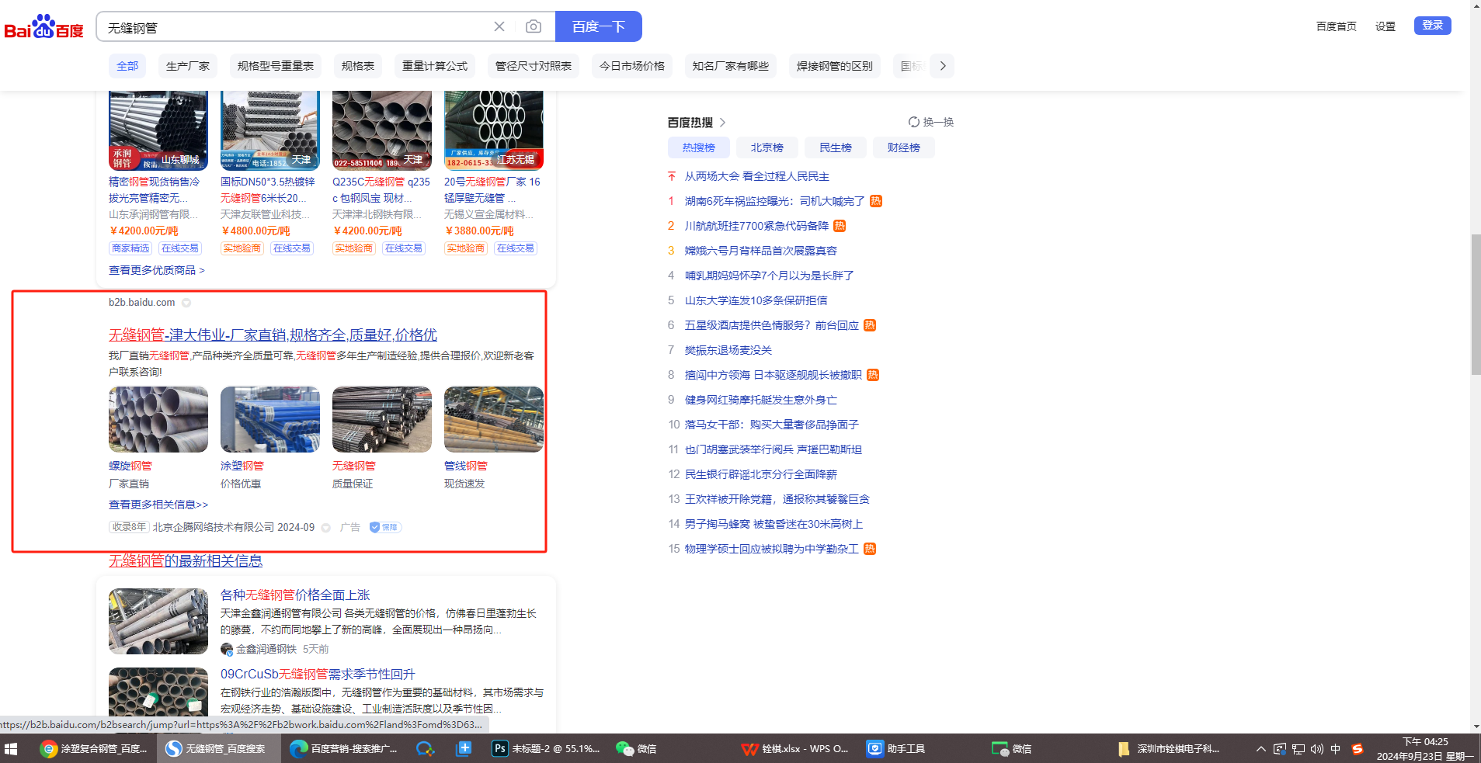This screenshot has height=763, width=1481.
Task: Click the camera image-search icon
Action: coord(533,27)
